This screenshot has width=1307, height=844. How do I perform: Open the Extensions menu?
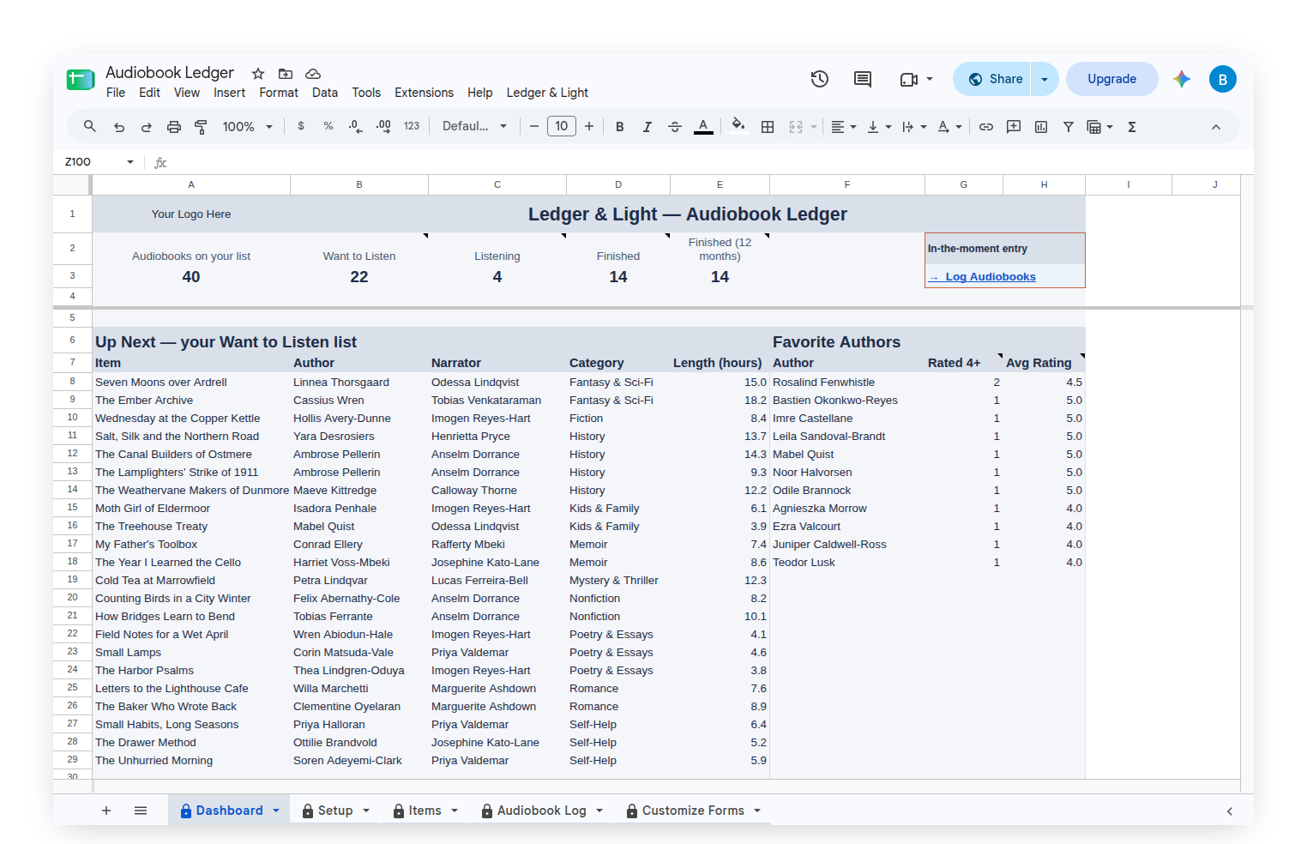tap(424, 93)
